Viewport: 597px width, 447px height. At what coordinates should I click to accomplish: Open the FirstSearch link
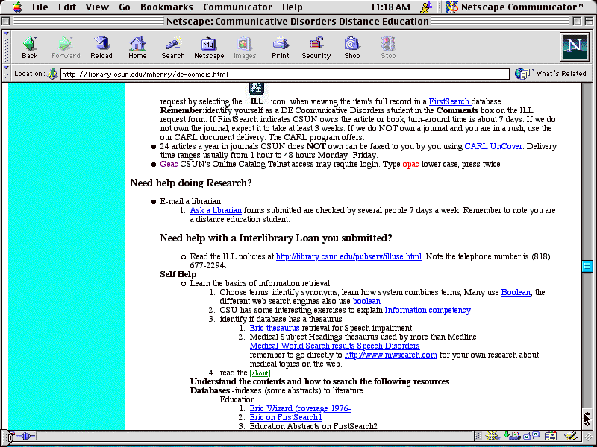[x=450, y=101]
